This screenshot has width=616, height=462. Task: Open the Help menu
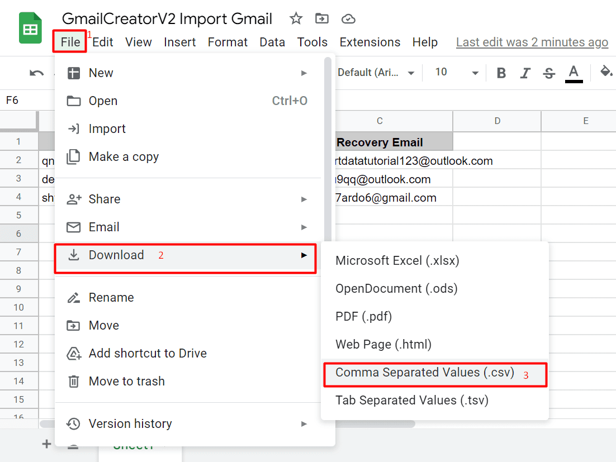(x=425, y=42)
